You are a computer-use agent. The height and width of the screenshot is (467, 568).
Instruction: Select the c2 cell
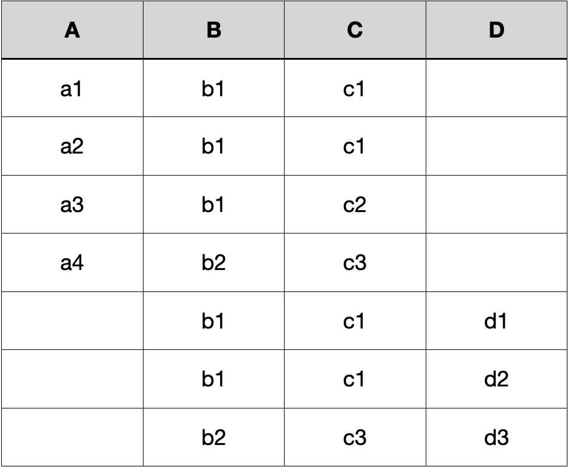point(355,205)
